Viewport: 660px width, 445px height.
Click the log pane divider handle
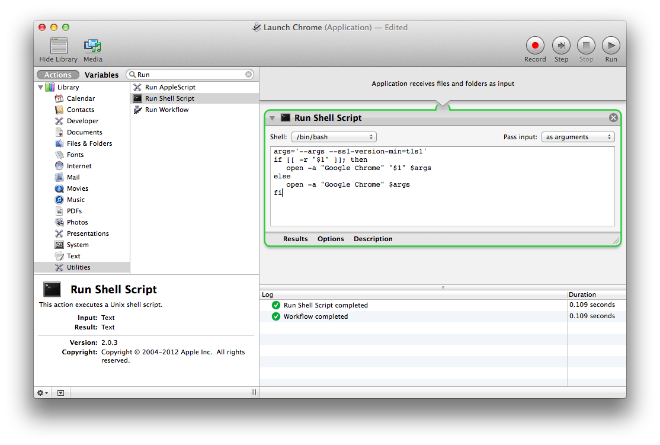pos(443,287)
